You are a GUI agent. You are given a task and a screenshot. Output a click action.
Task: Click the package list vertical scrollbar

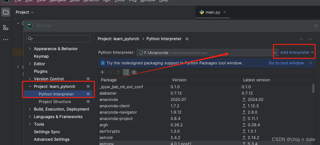[x=313, y=89]
